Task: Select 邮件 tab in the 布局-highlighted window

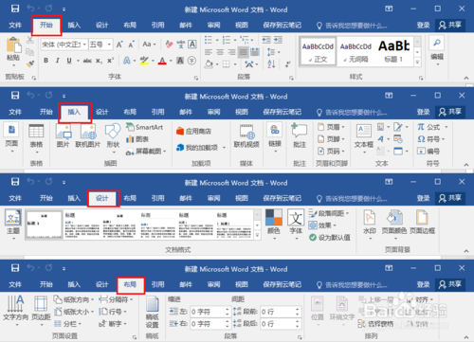Action: [x=186, y=285]
